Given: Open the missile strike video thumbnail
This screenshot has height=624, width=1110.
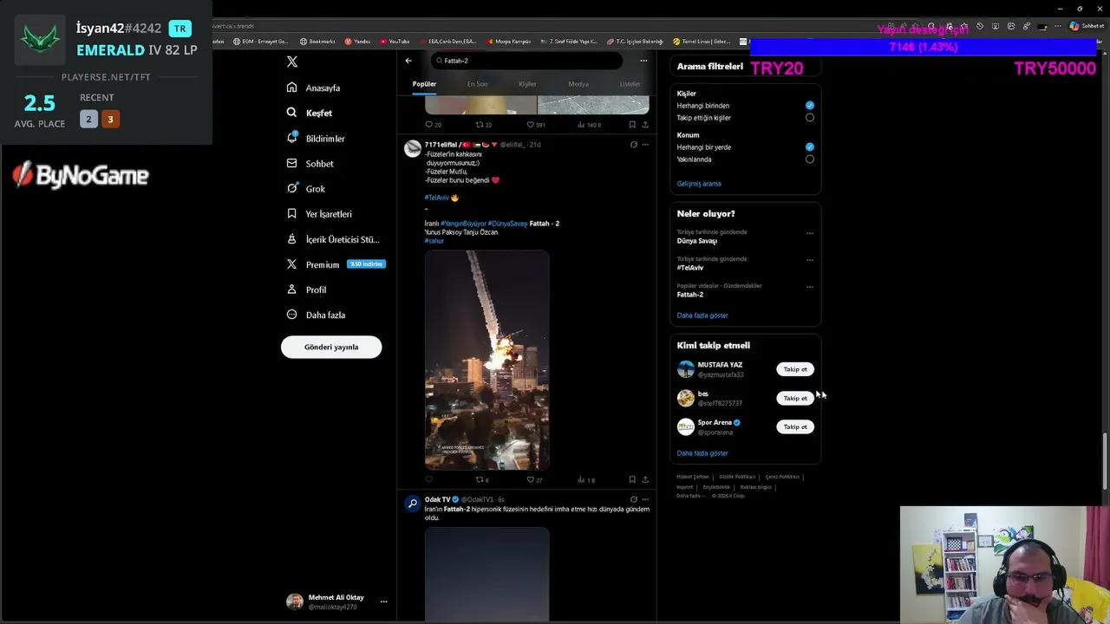Looking at the screenshot, I should (486, 360).
